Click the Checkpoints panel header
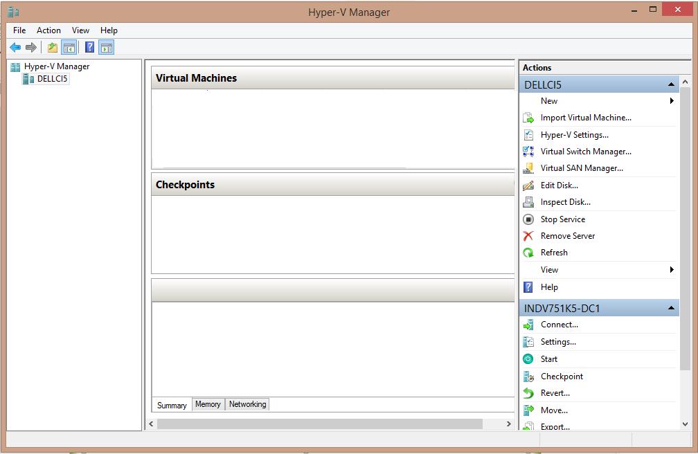The height and width of the screenshot is (454, 698). click(x=333, y=185)
